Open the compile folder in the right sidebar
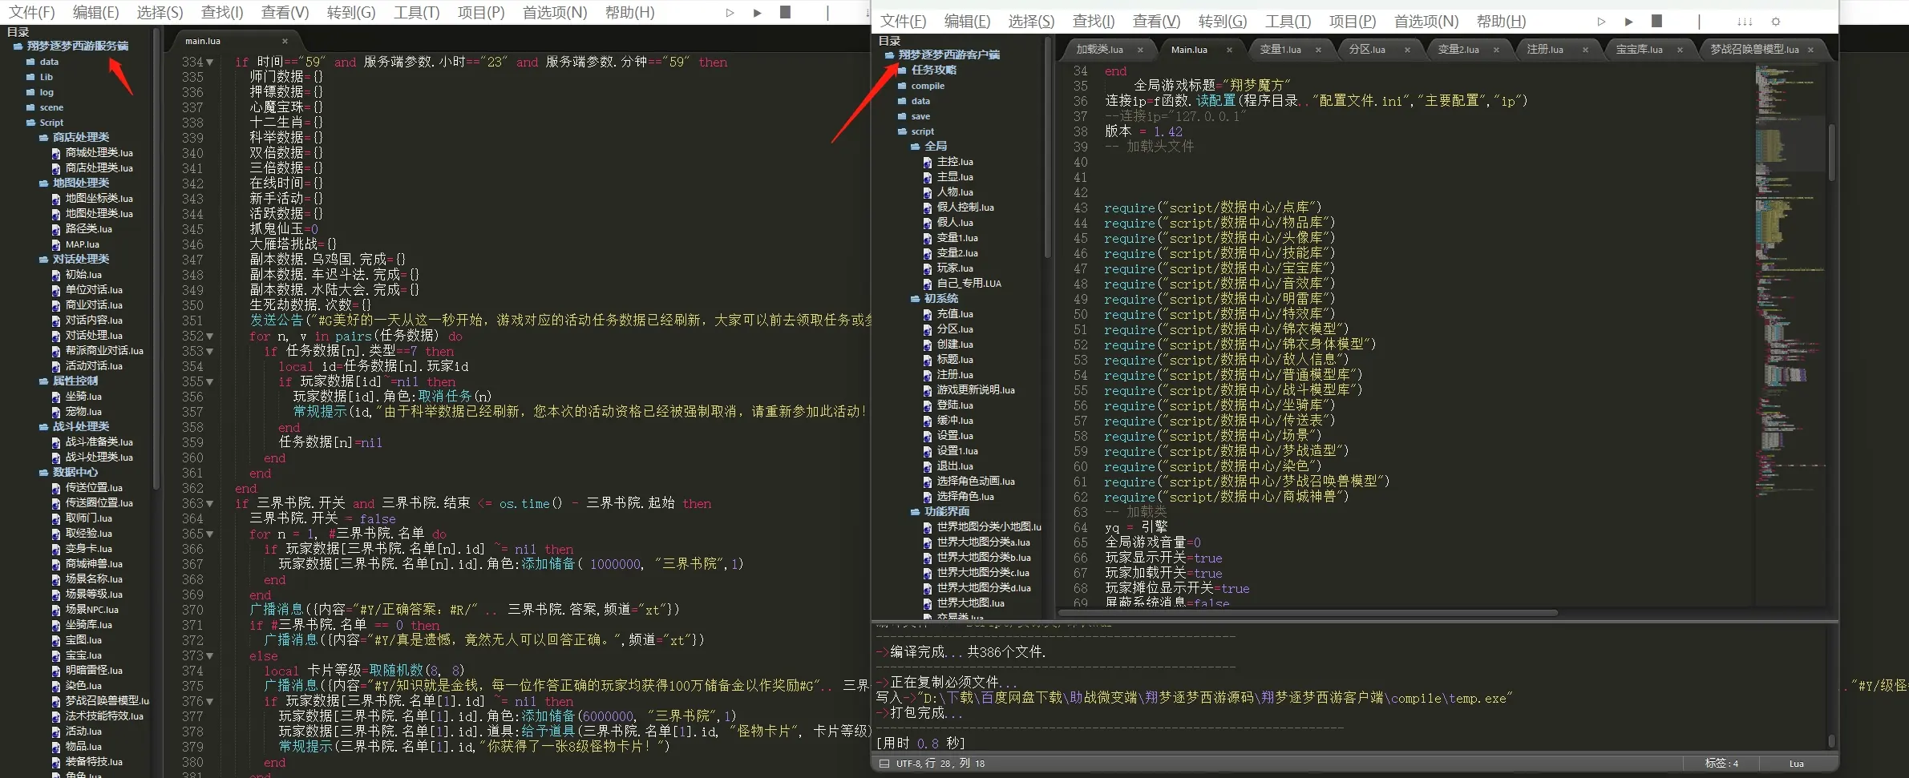Screen dimensions: 1909x778 (x=928, y=86)
